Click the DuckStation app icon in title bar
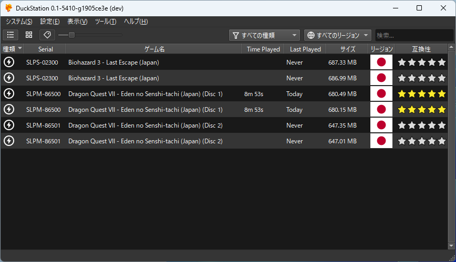 9,8
